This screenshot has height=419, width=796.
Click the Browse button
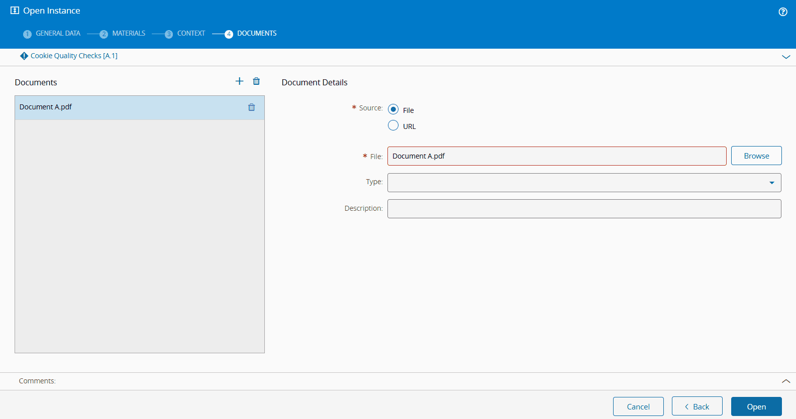coord(756,156)
